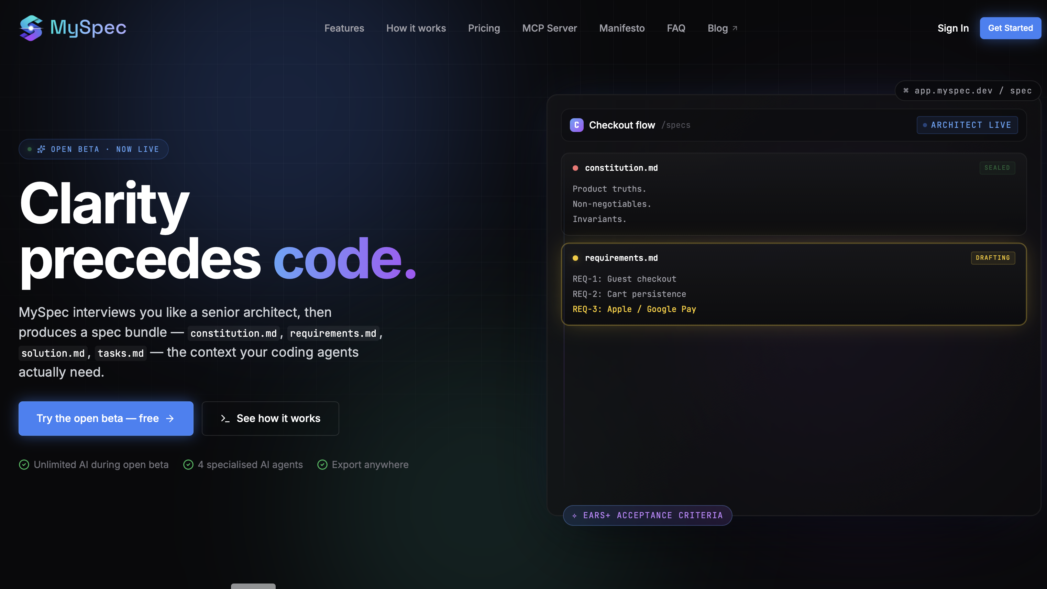Click the external arrow icon next to Blog
1047x589 pixels.
point(735,28)
